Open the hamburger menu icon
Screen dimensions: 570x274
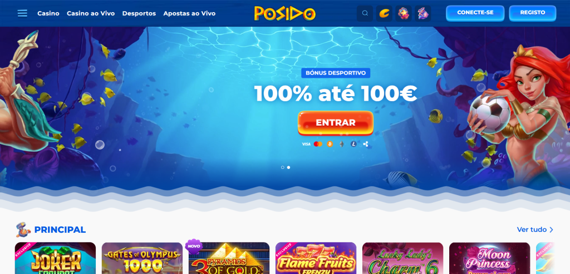coord(22,13)
